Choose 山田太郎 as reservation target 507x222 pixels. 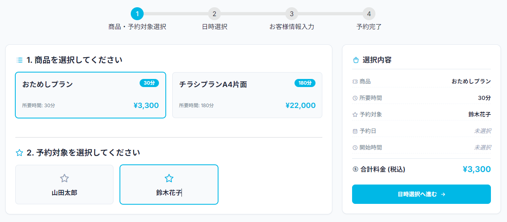coord(64,185)
